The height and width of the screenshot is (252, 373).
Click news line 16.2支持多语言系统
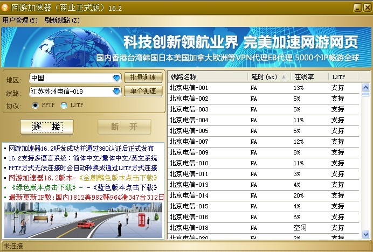pyautogui.click(x=83, y=158)
